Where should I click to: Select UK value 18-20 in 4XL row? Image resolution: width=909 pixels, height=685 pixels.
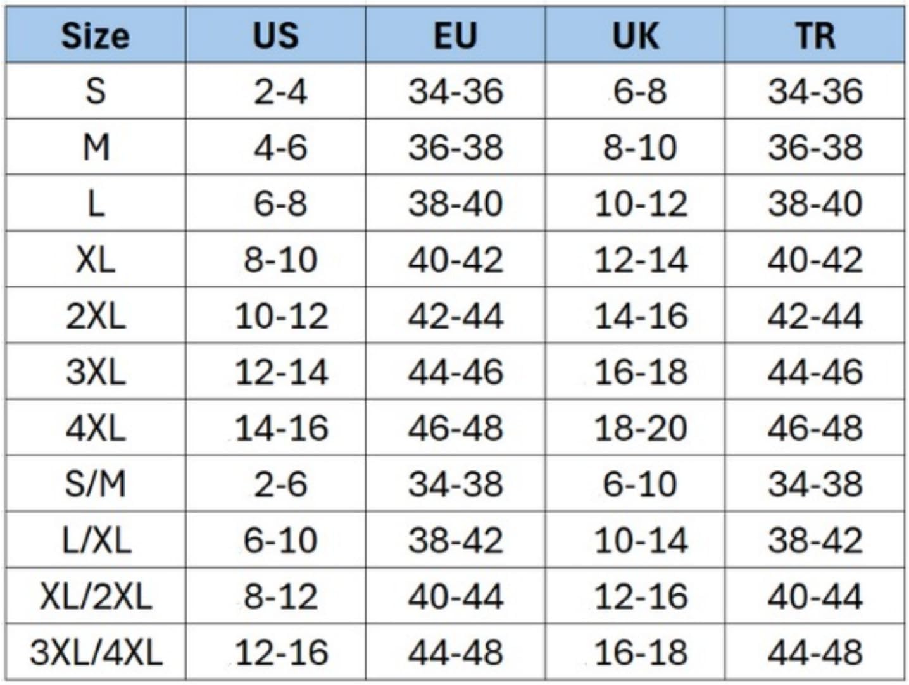click(640, 428)
